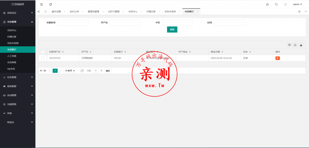Click the table export icon
The width and height of the screenshot is (309, 148).
coord(301,45)
